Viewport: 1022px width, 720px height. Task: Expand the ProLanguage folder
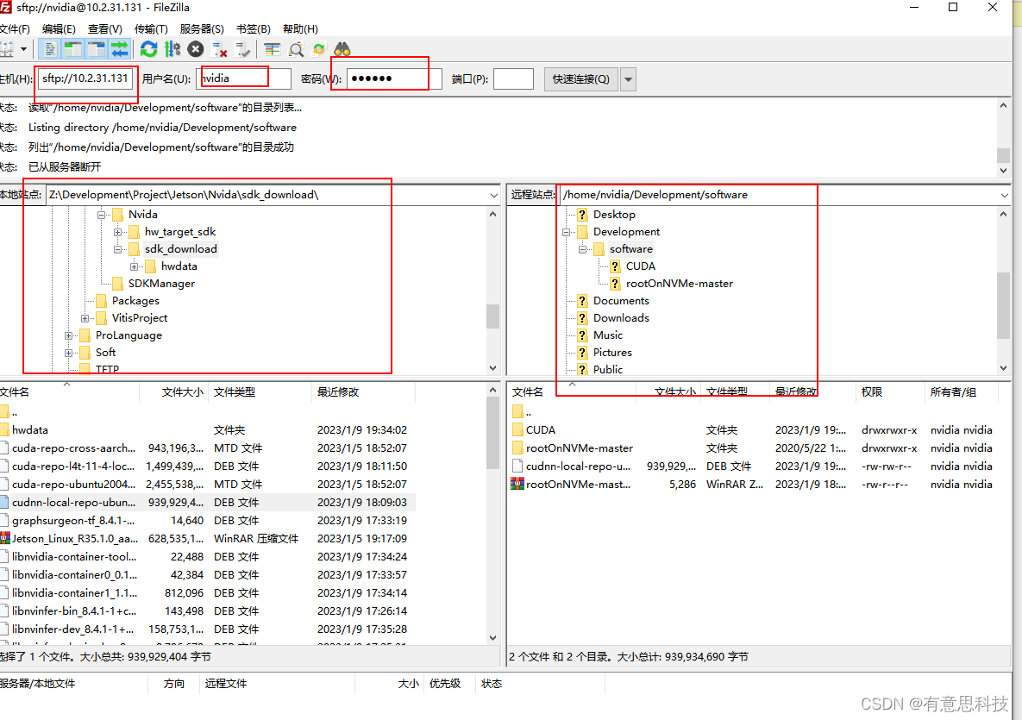tap(68, 335)
